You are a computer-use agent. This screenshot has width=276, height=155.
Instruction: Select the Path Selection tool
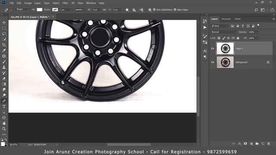(4, 112)
